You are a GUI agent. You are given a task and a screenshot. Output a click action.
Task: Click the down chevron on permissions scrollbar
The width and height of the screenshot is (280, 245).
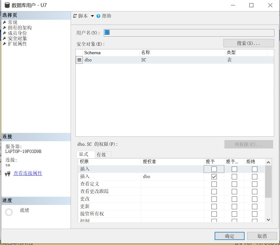coord(268,220)
